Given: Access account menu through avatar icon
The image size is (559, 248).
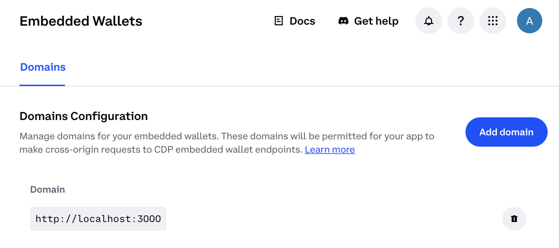Looking at the screenshot, I should tap(529, 21).
